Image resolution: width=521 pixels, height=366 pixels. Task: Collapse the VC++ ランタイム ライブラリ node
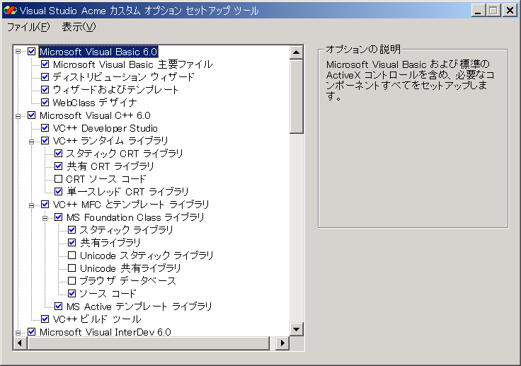[32, 142]
